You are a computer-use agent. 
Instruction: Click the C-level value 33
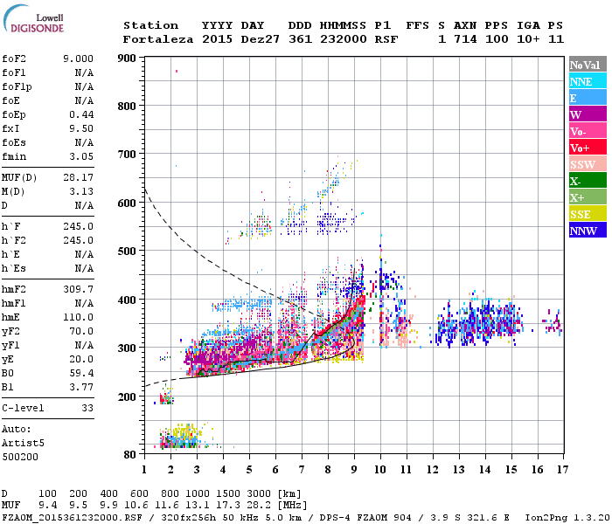pyautogui.click(x=87, y=408)
